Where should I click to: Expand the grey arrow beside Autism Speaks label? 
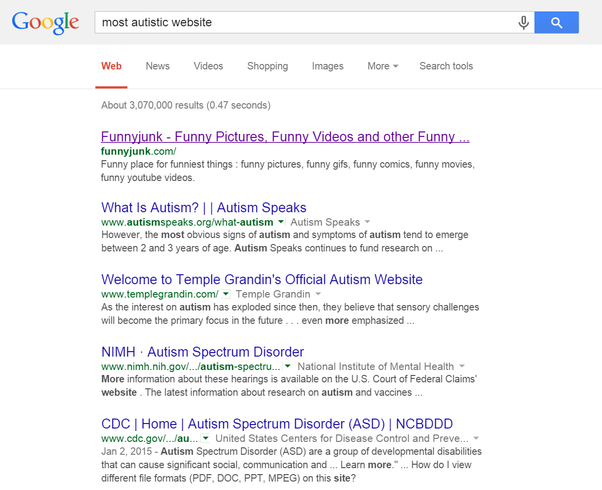coord(368,222)
